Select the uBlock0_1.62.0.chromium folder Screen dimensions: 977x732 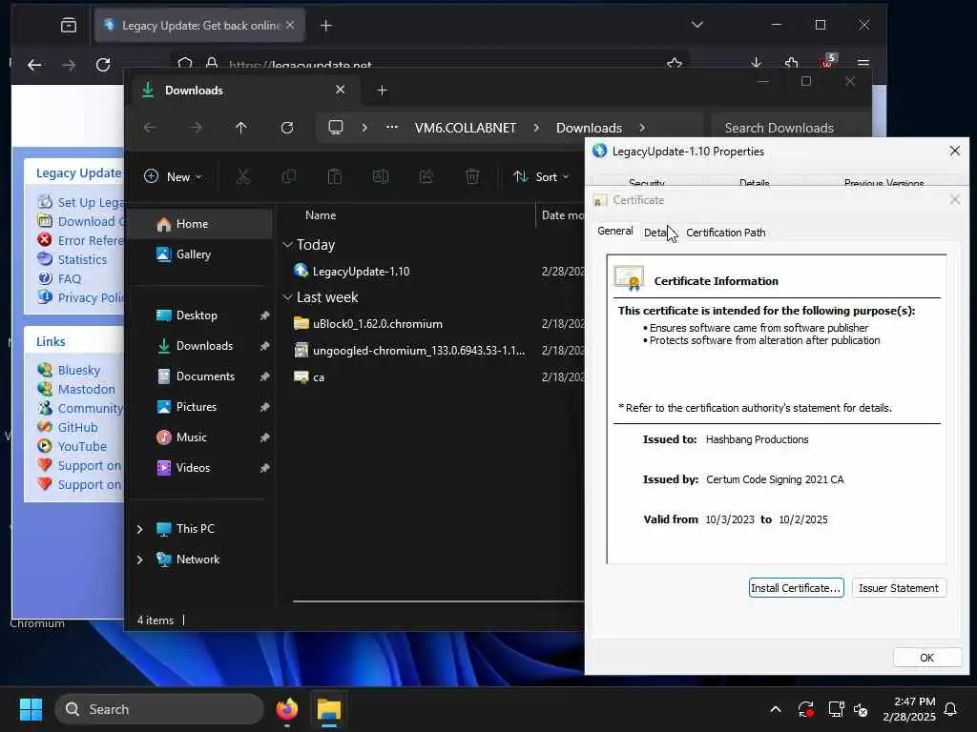pyautogui.click(x=378, y=324)
